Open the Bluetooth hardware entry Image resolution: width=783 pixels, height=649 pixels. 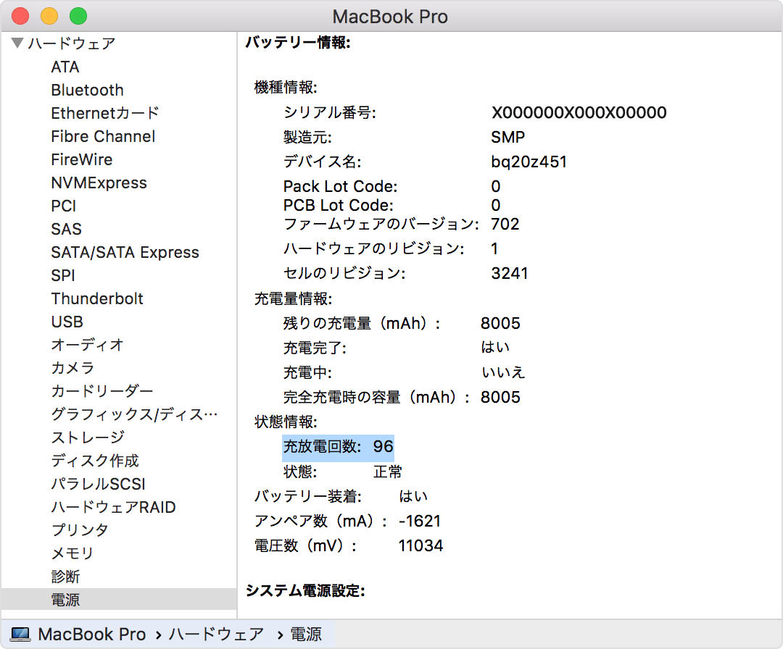[x=88, y=90]
